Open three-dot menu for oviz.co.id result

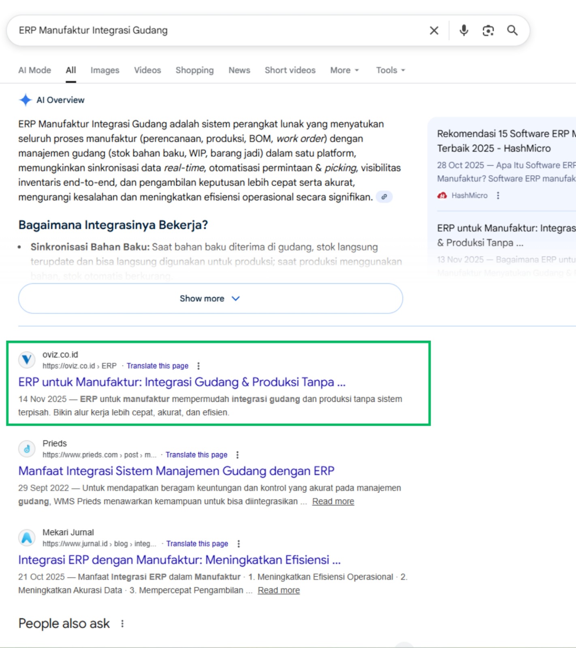tap(198, 366)
